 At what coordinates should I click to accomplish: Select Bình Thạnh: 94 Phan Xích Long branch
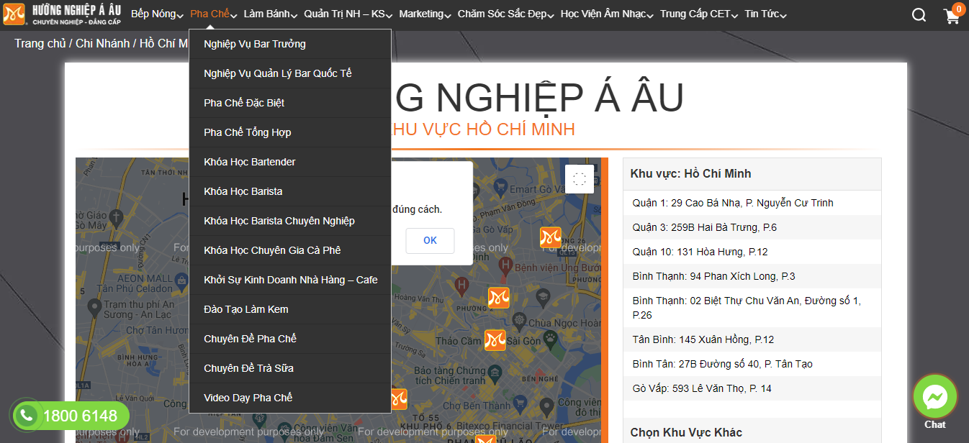[x=752, y=276]
